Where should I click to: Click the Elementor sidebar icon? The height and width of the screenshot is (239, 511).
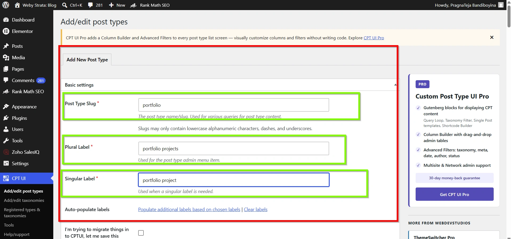pos(6,31)
